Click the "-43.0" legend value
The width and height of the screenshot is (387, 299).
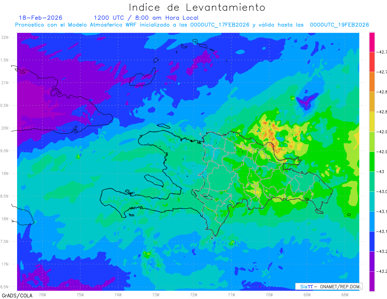pos(382,192)
